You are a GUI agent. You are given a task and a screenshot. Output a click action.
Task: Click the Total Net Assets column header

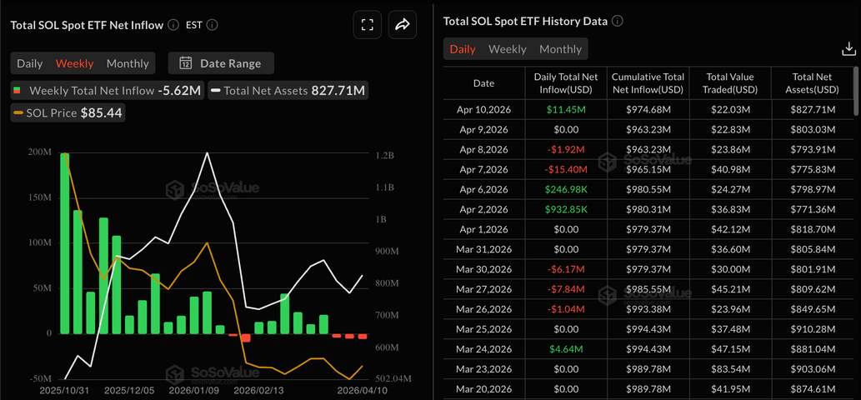click(814, 82)
